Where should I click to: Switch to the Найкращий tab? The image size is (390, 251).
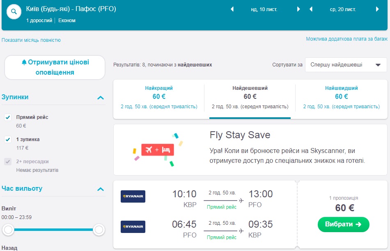(159, 97)
